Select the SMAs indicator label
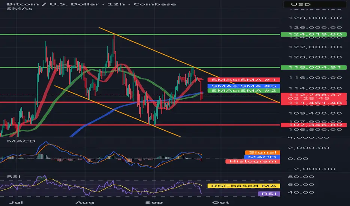Viewport: 350px width, 206px height. [x=20, y=9]
